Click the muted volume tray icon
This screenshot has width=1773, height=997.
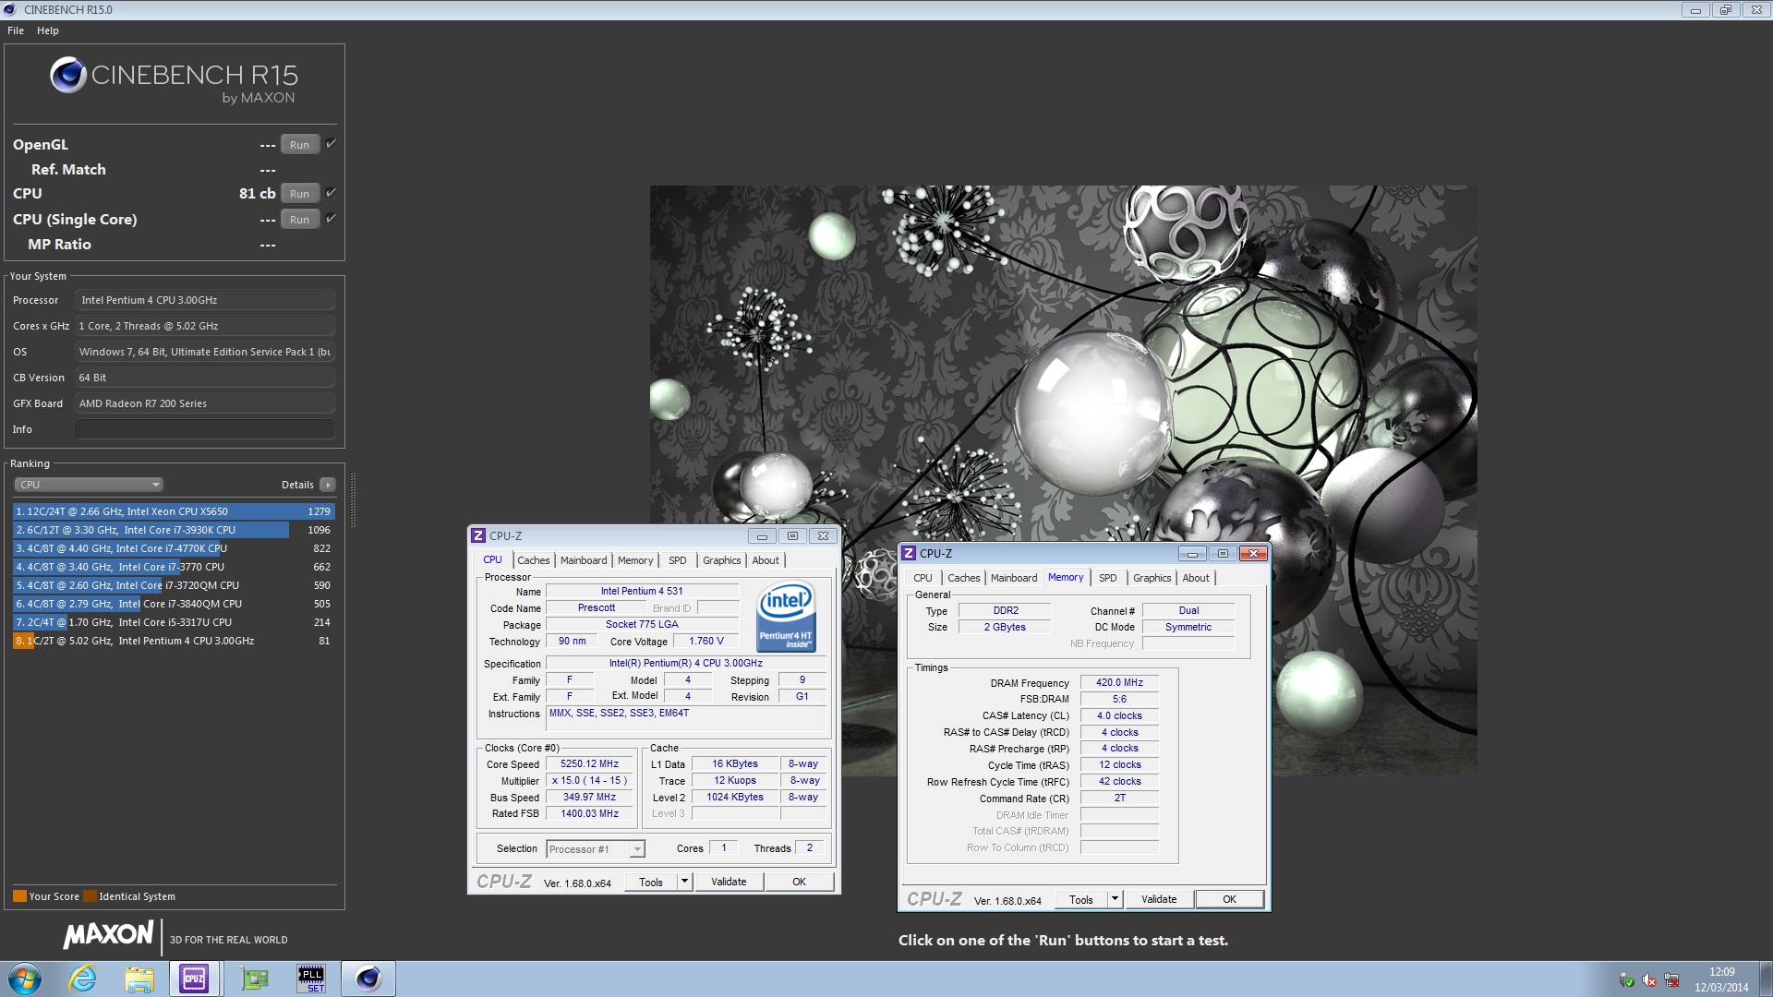click(x=1649, y=980)
